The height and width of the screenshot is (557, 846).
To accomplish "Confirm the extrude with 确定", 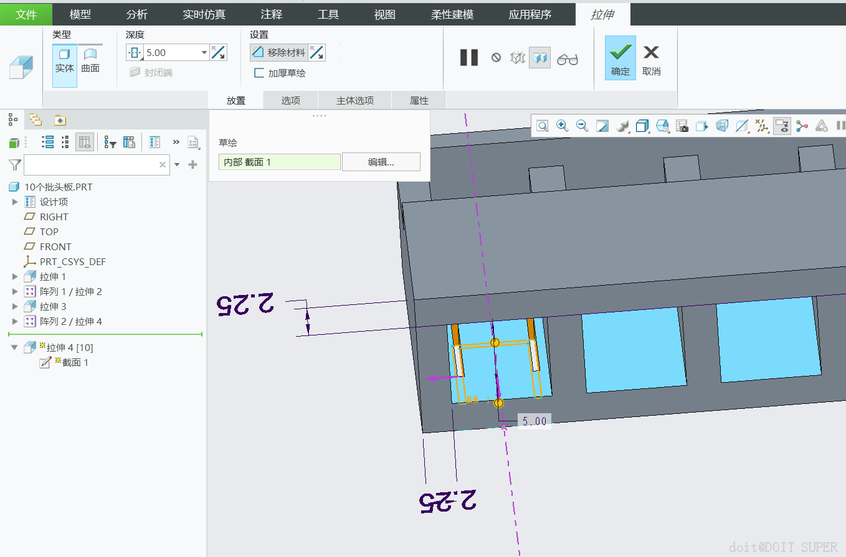I will coord(620,59).
